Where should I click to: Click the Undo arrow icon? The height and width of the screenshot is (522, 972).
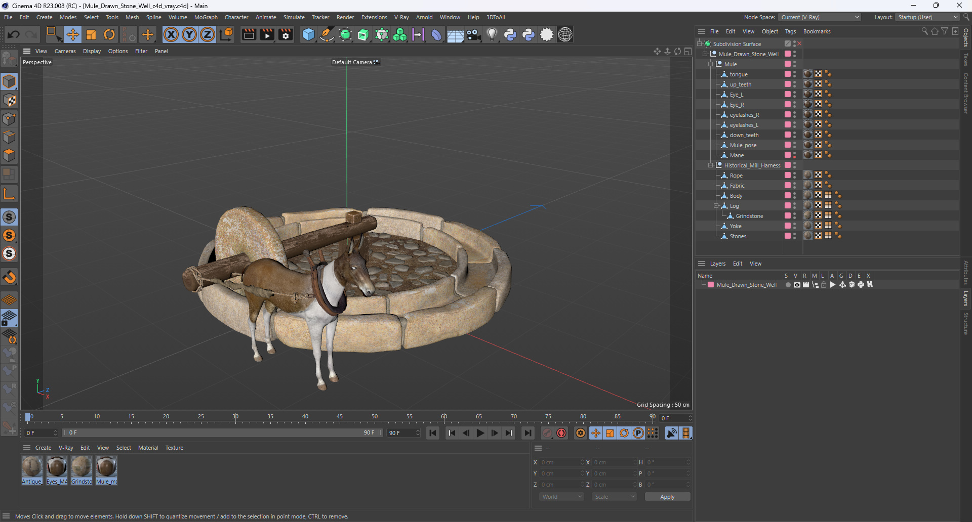pos(14,34)
